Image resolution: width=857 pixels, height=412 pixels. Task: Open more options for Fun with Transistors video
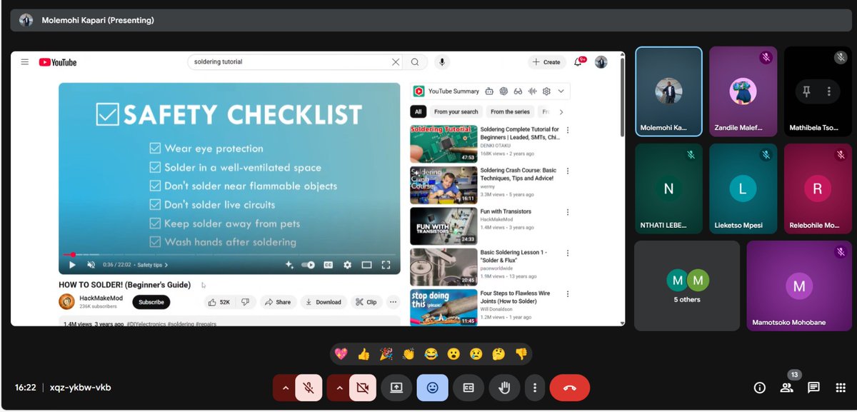point(568,212)
